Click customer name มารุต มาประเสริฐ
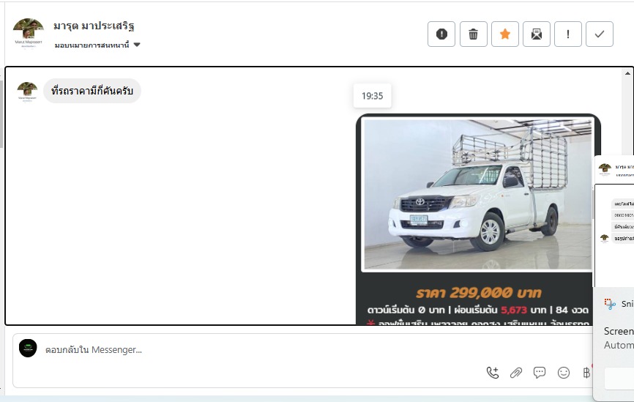 click(x=94, y=26)
